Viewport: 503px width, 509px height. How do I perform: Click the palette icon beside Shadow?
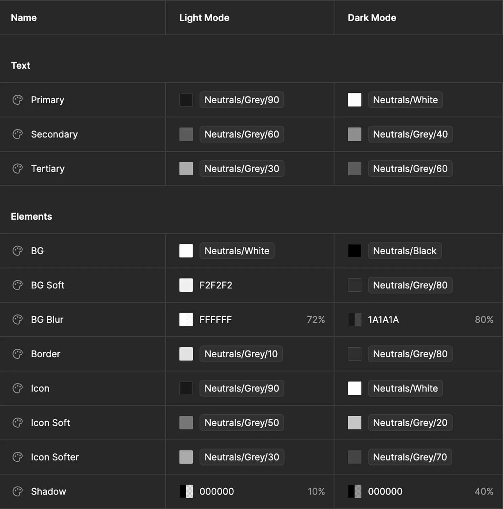coord(17,491)
